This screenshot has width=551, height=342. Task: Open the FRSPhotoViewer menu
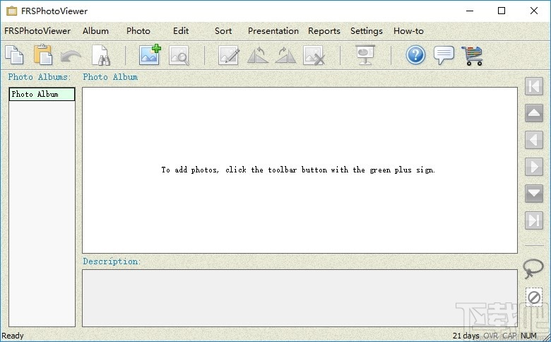(37, 31)
